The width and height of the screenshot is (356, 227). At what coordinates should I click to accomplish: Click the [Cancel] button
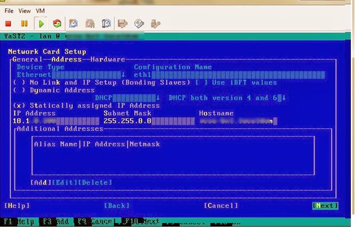(x=221, y=205)
